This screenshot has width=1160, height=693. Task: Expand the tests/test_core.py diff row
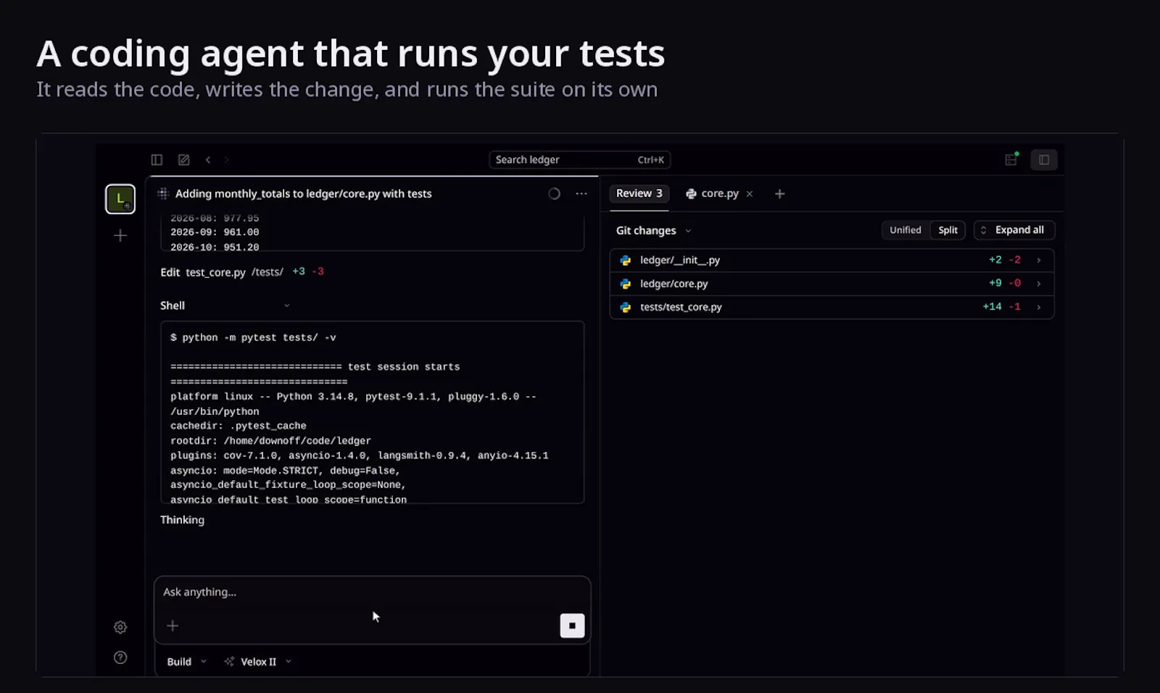click(x=832, y=307)
